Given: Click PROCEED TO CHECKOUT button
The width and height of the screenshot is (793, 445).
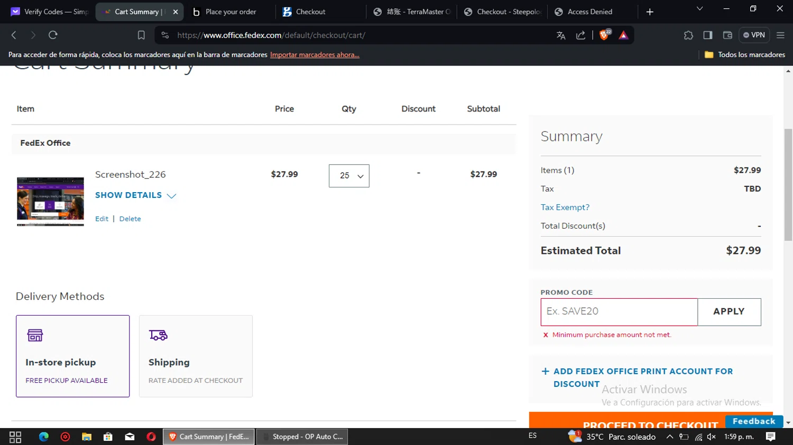Looking at the screenshot, I should coord(650,421).
